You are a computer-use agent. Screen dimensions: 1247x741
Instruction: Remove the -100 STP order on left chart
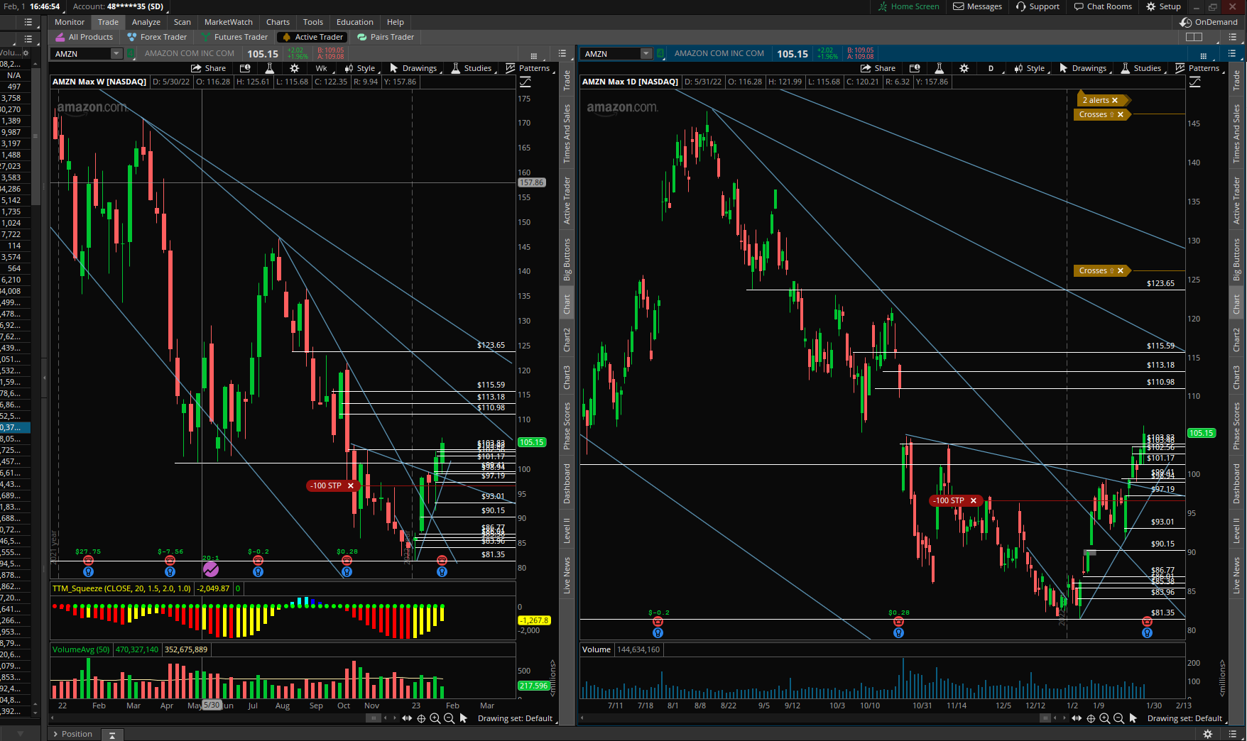click(x=351, y=485)
